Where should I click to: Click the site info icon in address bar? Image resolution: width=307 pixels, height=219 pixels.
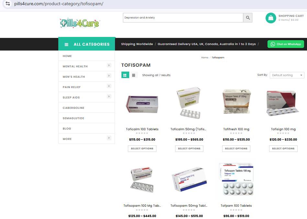(8, 4)
